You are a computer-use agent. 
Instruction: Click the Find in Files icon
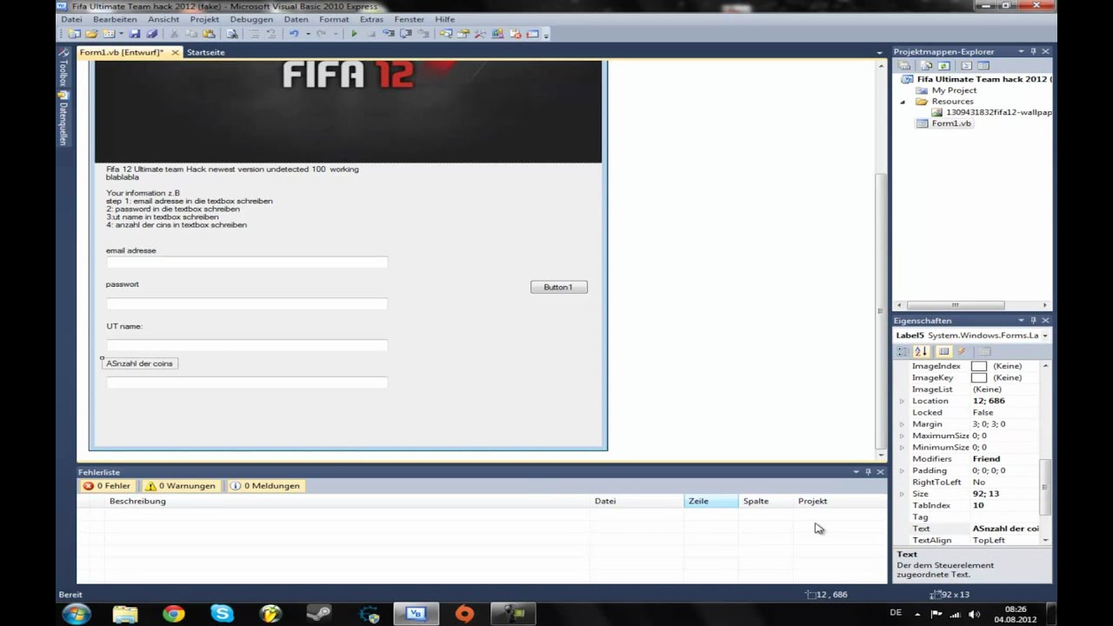232,34
